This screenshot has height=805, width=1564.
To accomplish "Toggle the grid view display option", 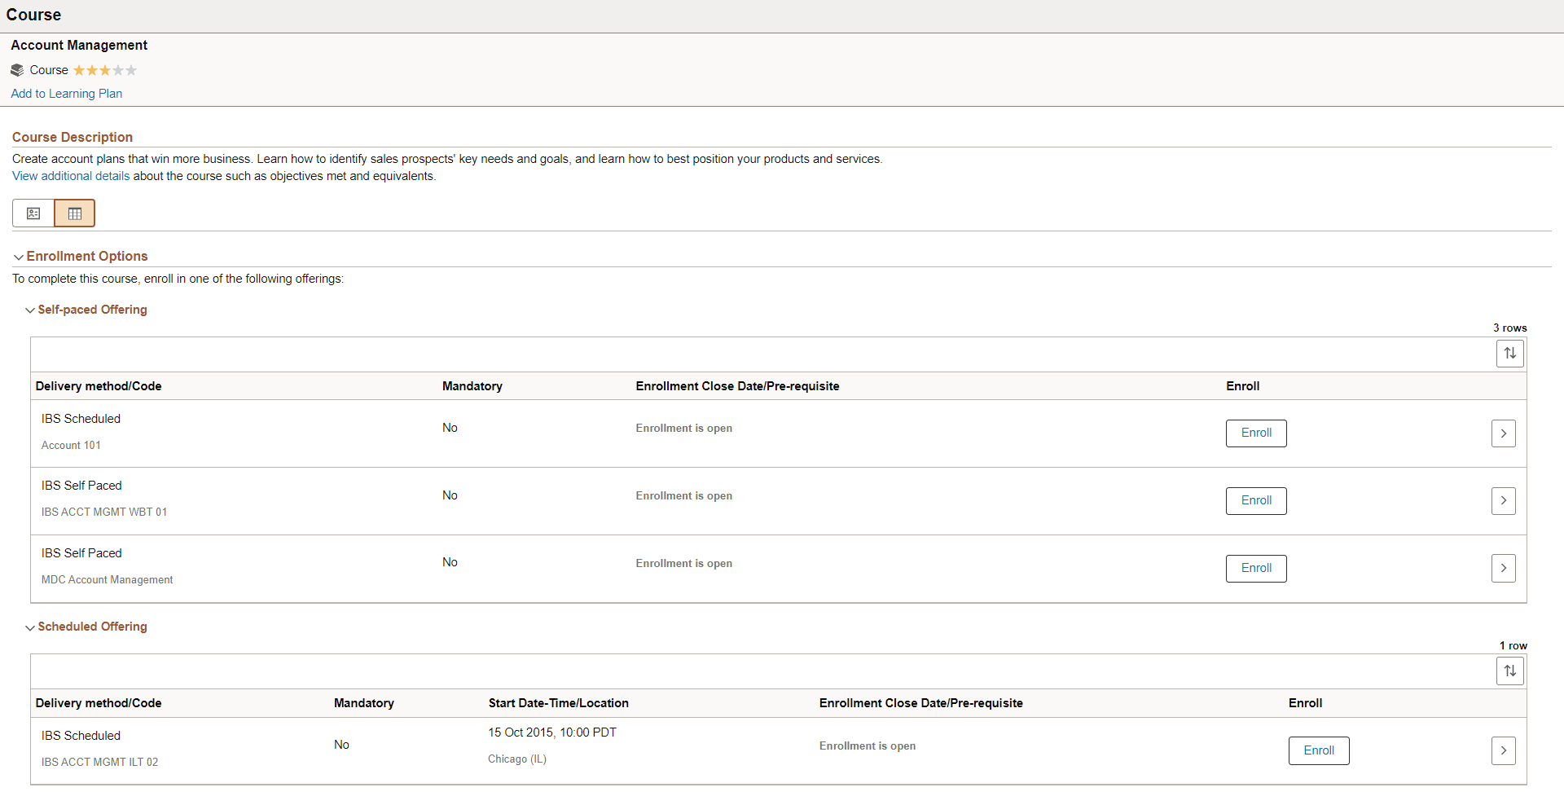I will coord(74,213).
